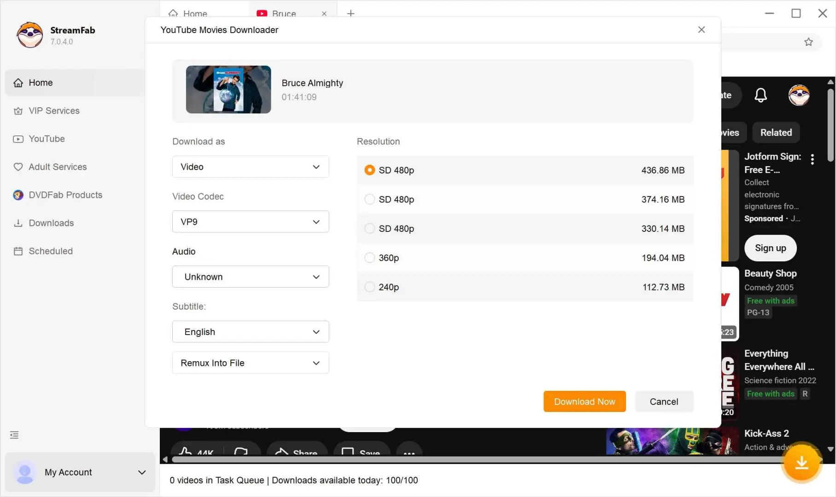Collapse the sidebar with the list icon
The height and width of the screenshot is (497, 836).
14,435
